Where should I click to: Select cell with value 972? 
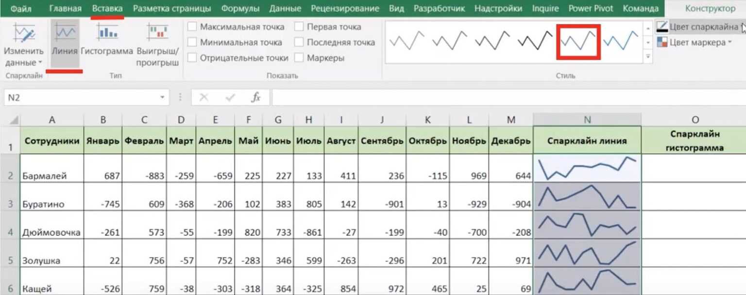tap(383, 281)
